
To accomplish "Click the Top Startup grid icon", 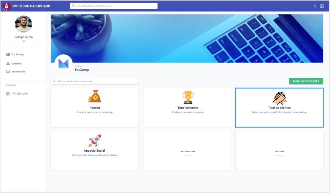I will [8, 54].
